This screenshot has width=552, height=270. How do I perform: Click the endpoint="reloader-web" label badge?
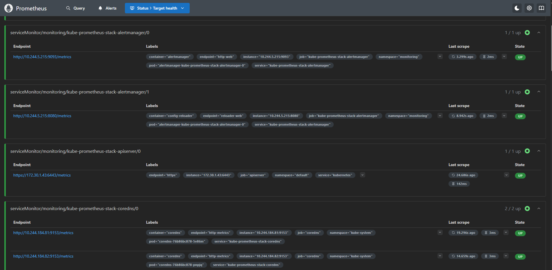coord(223,116)
